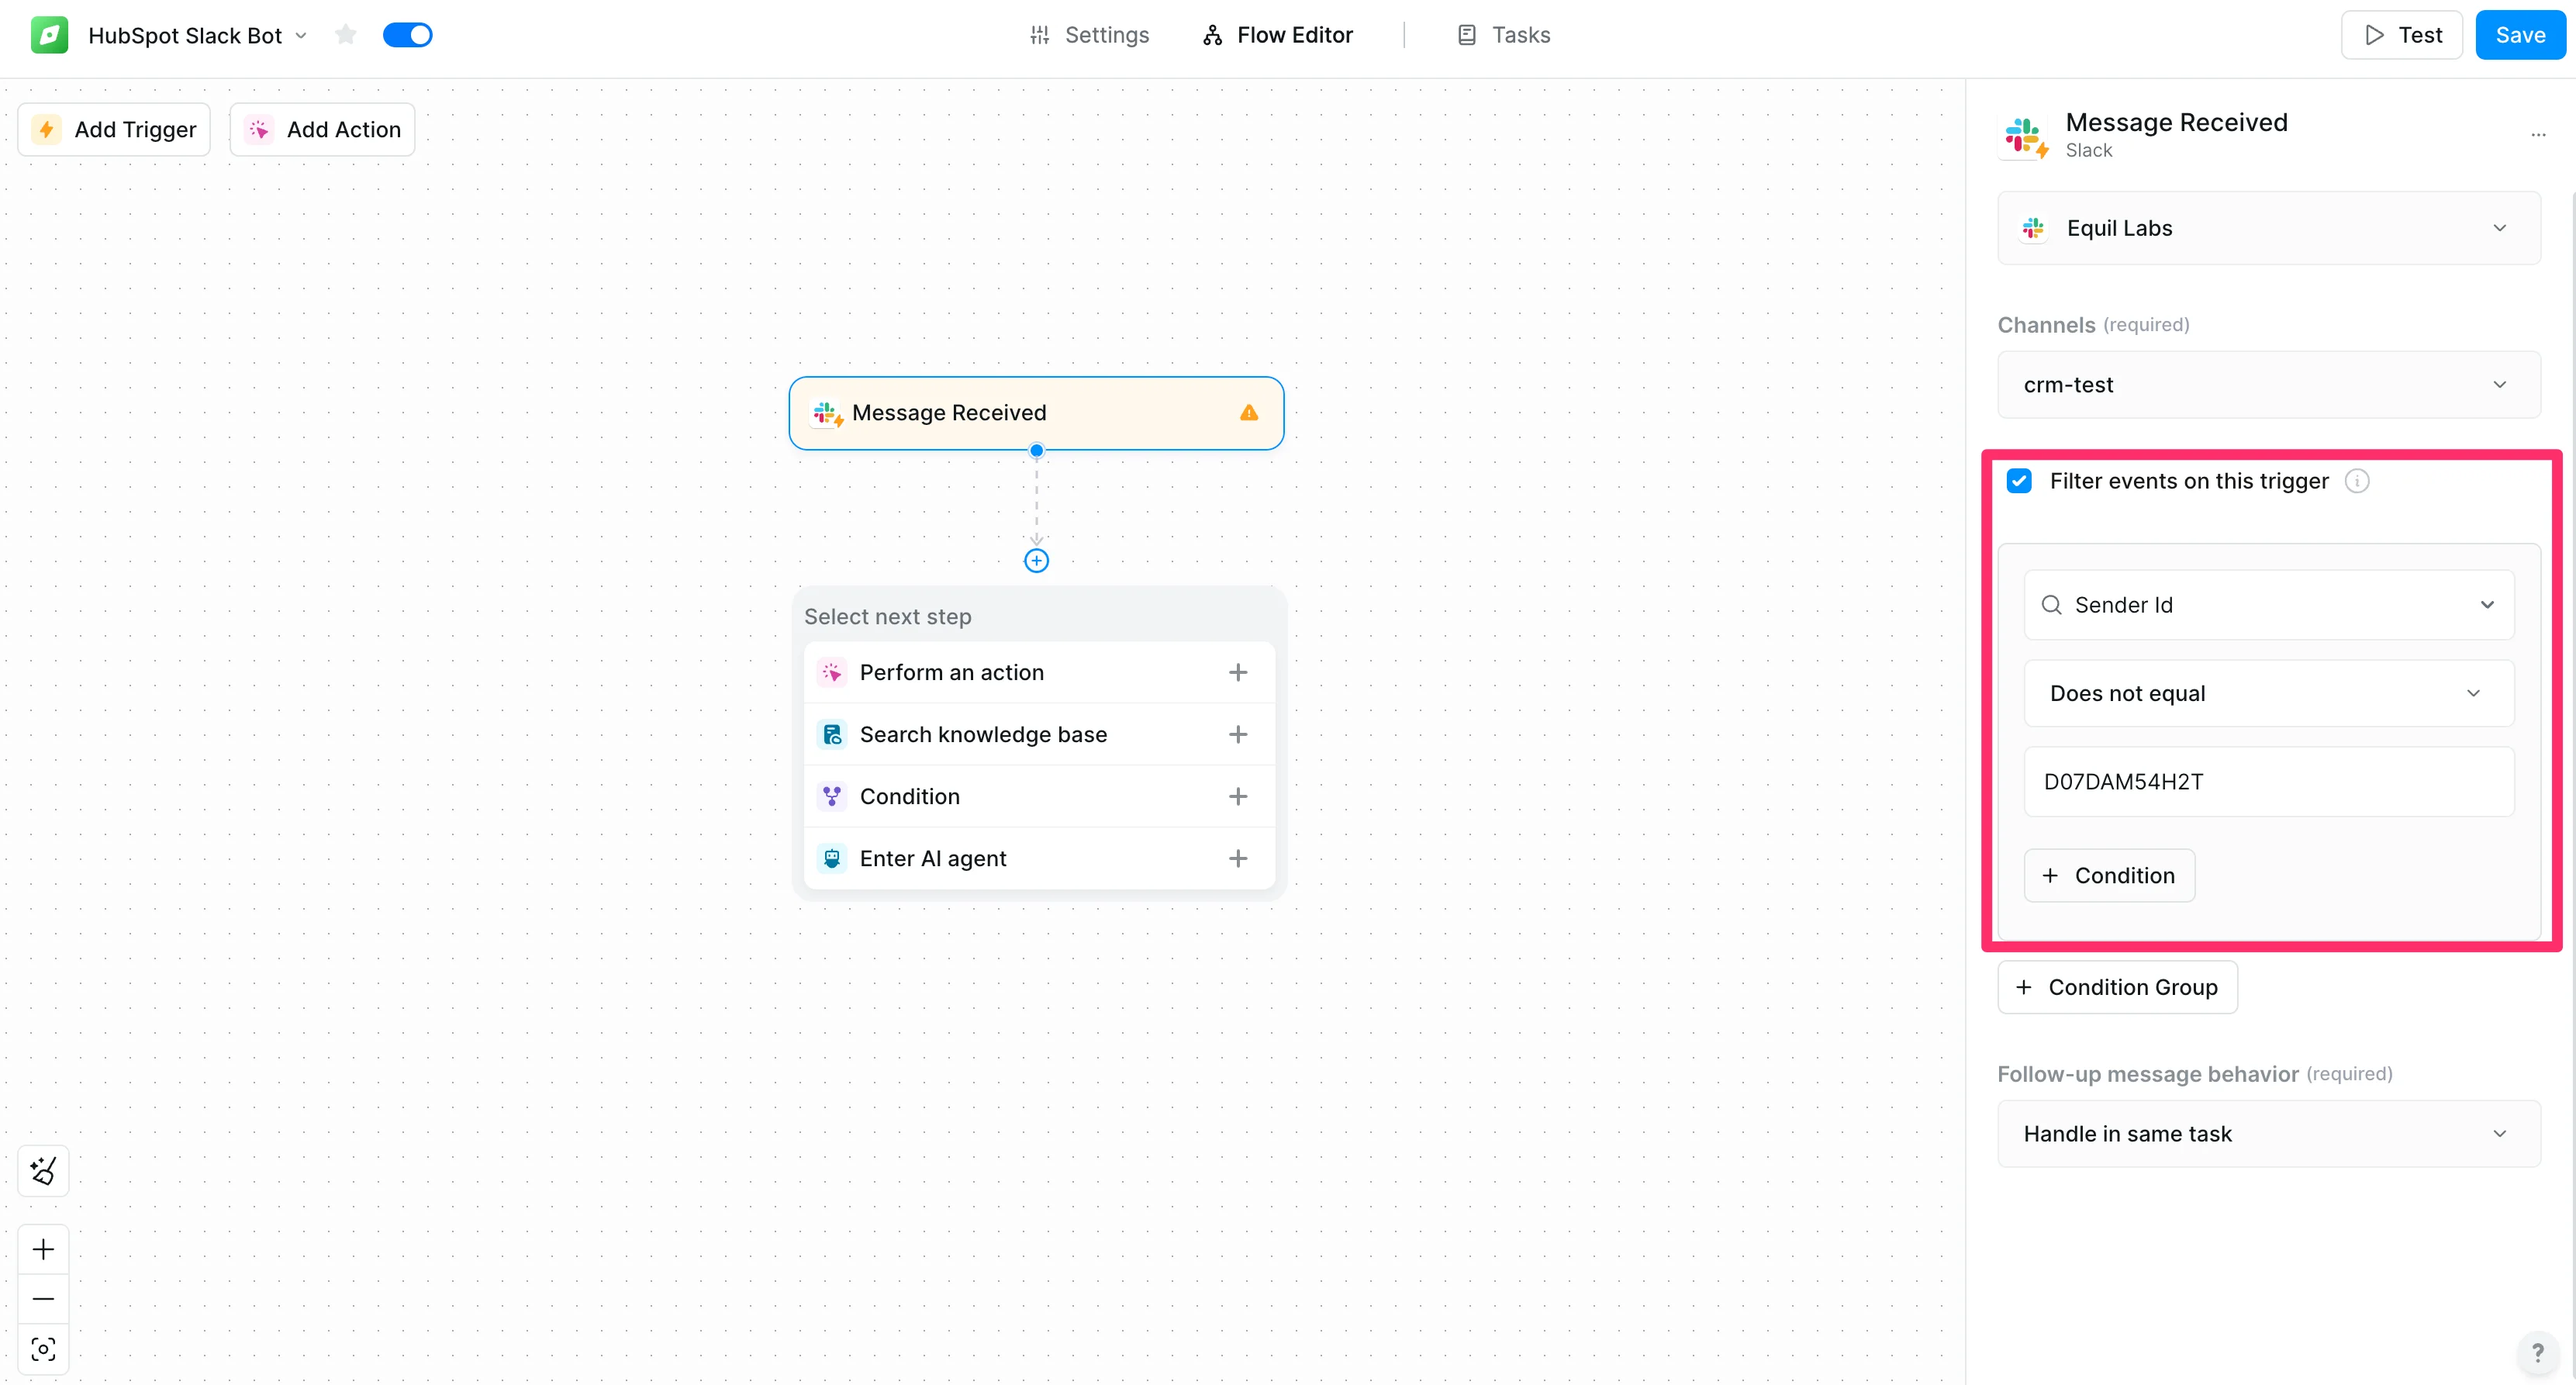Zoom out of the canvas
The height and width of the screenshot is (1385, 2576).
tap(43, 1299)
